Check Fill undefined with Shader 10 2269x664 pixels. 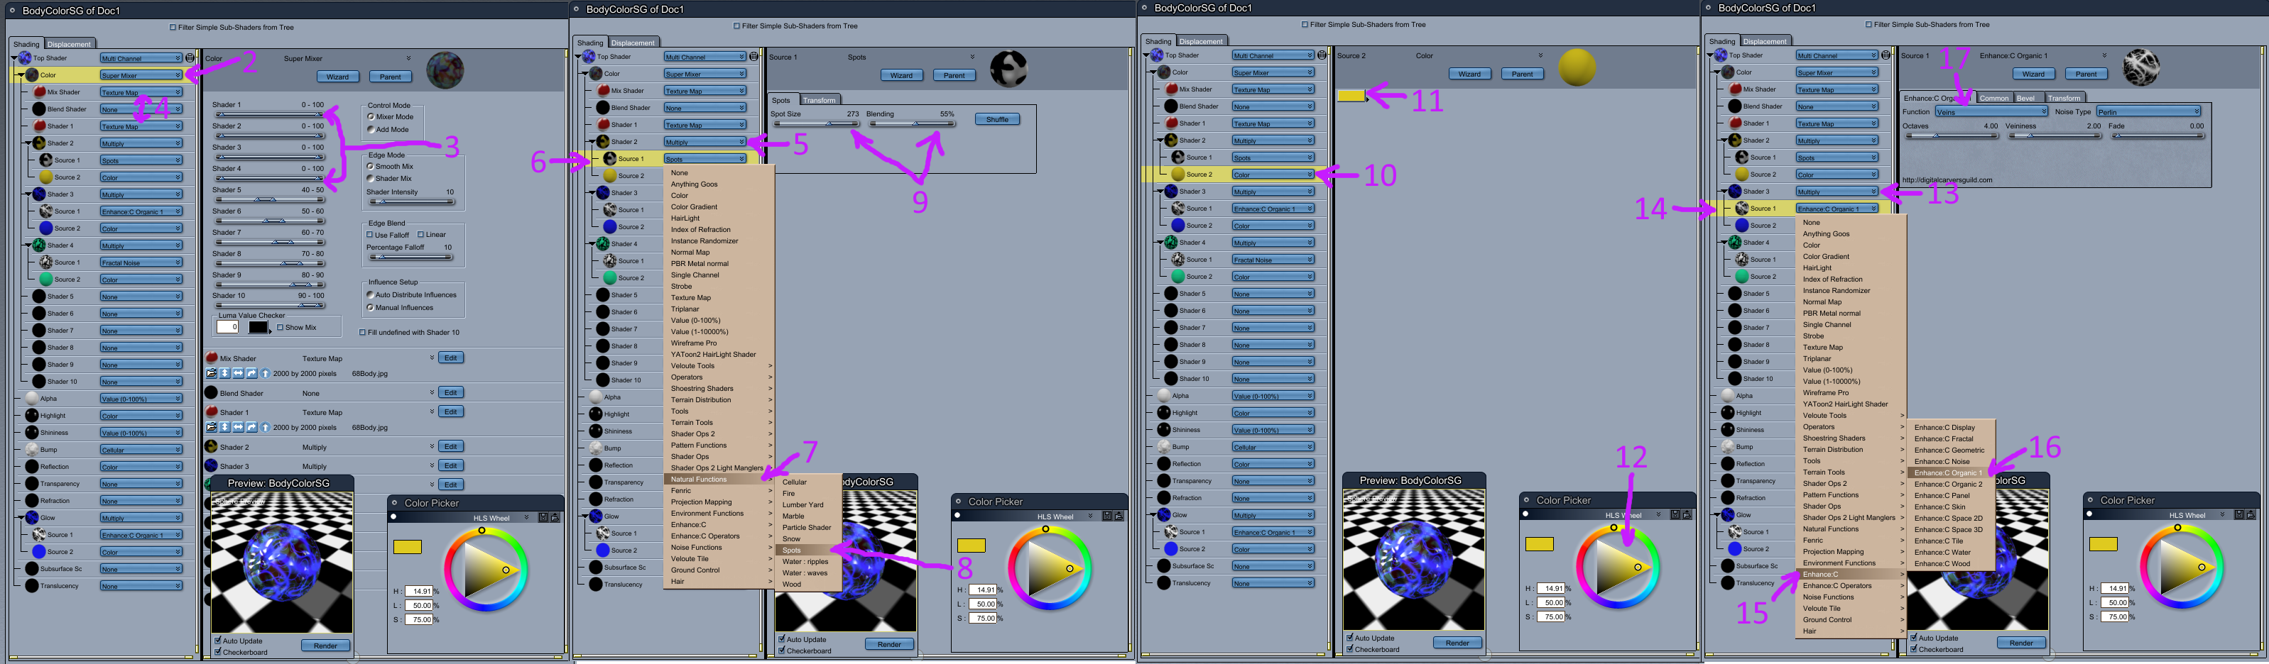coord(362,333)
